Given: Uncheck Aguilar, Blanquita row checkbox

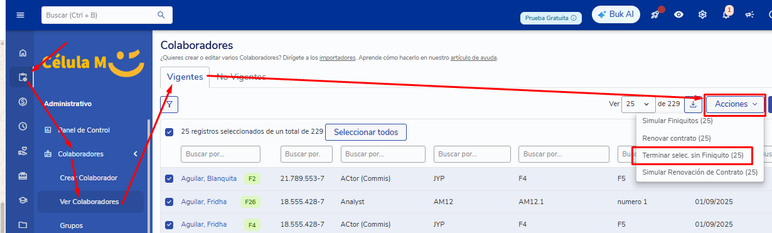Looking at the screenshot, I should click(x=169, y=179).
